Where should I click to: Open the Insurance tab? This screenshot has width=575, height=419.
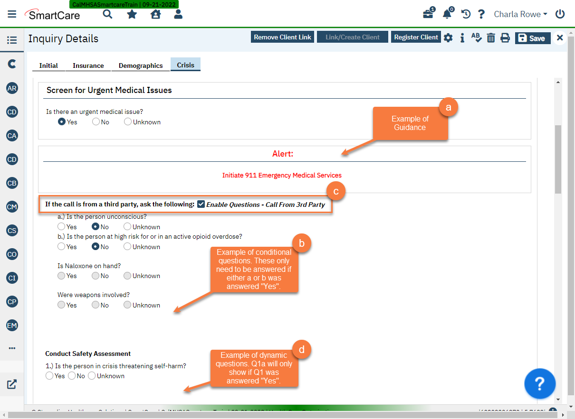coord(88,65)
